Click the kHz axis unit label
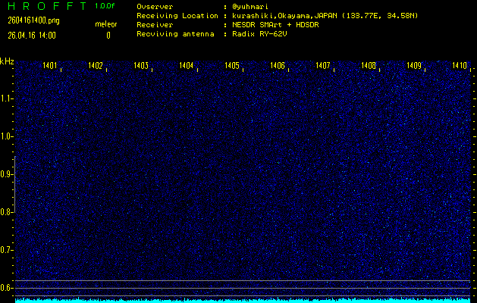Viewport: 477px width, 303px height. click(7, 61)
